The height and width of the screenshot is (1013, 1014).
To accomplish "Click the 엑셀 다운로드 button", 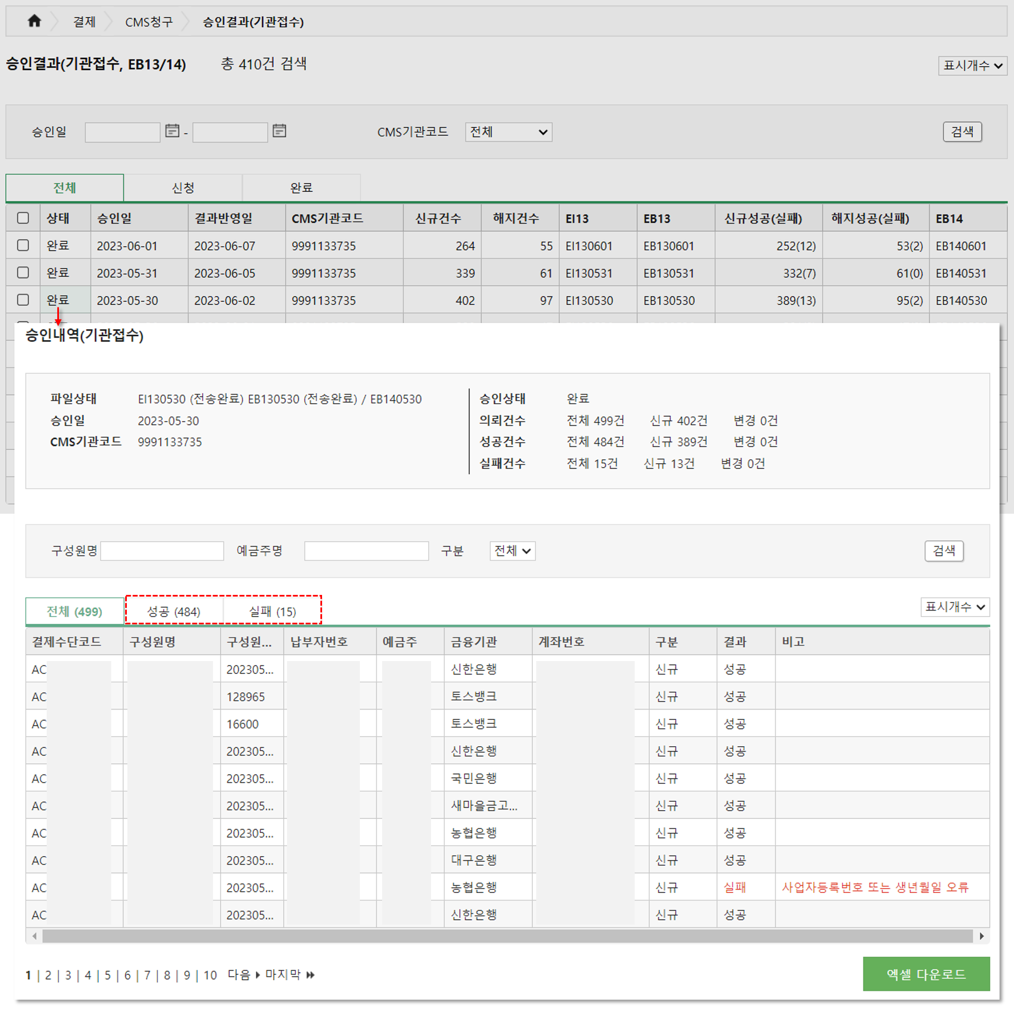I will click(926, 974).
